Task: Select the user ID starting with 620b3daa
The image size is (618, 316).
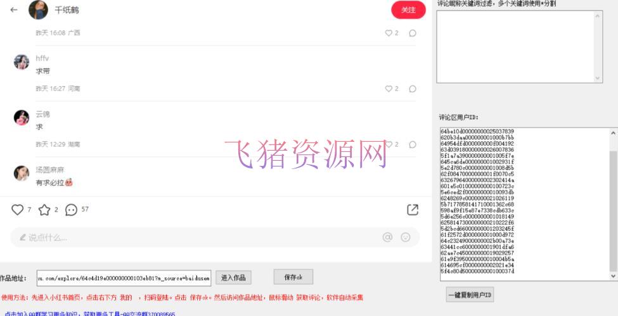Action: [x=477, y=137]
